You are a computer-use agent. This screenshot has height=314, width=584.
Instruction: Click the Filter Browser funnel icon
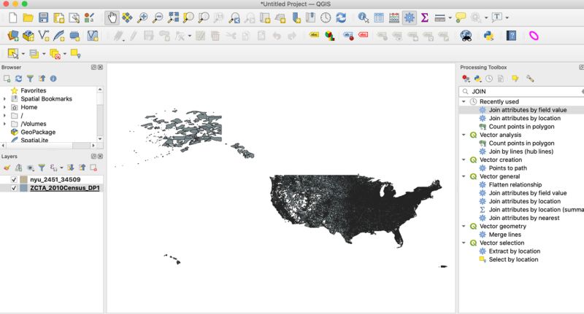(30, 79)
